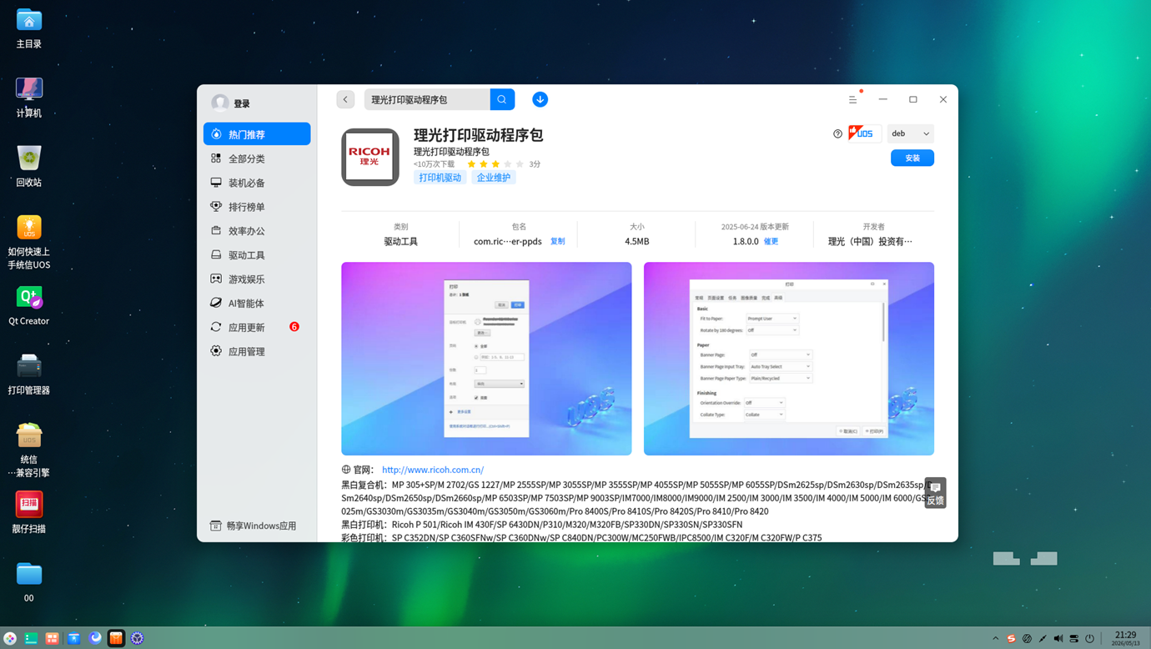This screenshot has height=649, width=1151.
Task: Open 应用更新 with 6 pending updates
Action: coord(257,327)
